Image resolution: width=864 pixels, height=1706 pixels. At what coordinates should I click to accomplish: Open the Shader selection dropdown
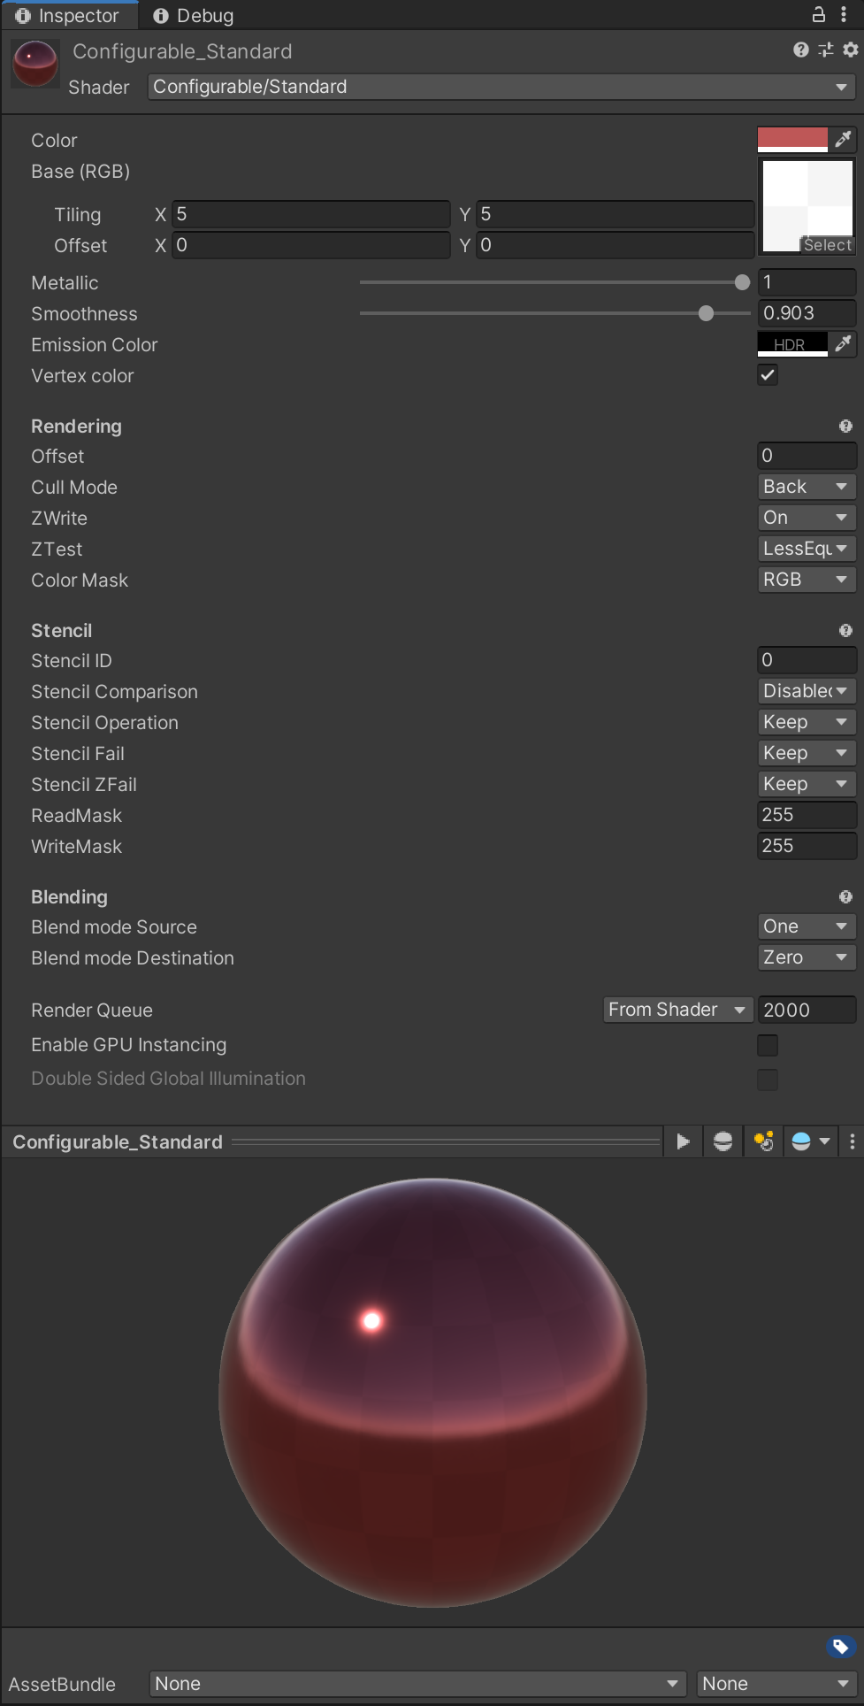501,87
